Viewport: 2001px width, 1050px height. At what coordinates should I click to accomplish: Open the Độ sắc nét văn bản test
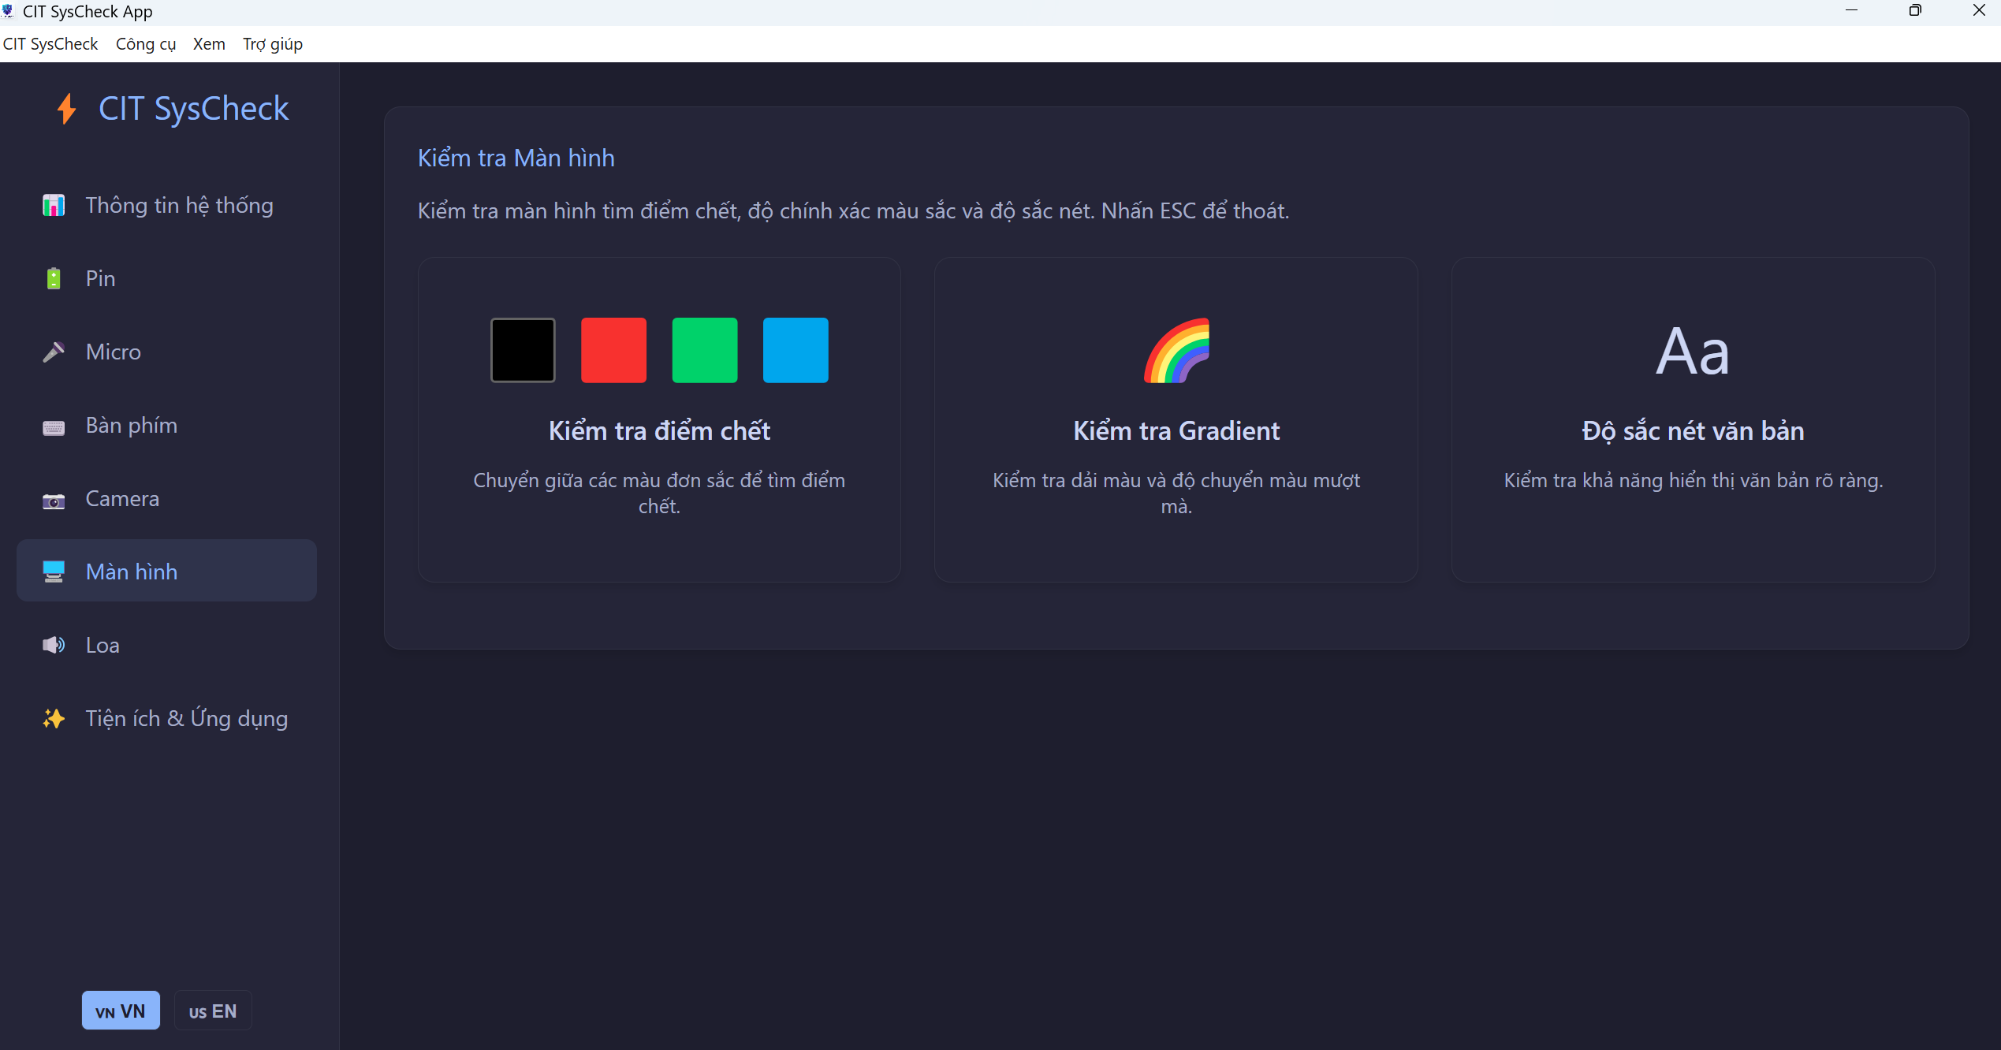[x=1693, y=431]
